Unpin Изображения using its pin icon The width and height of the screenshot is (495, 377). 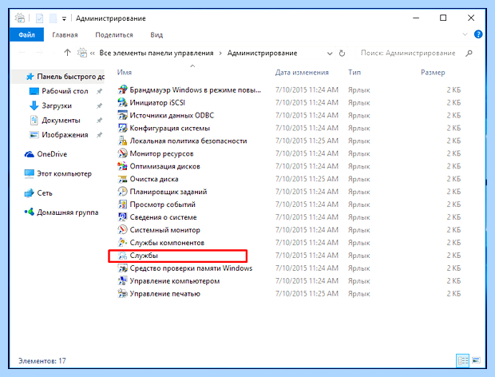pos(100,135)
